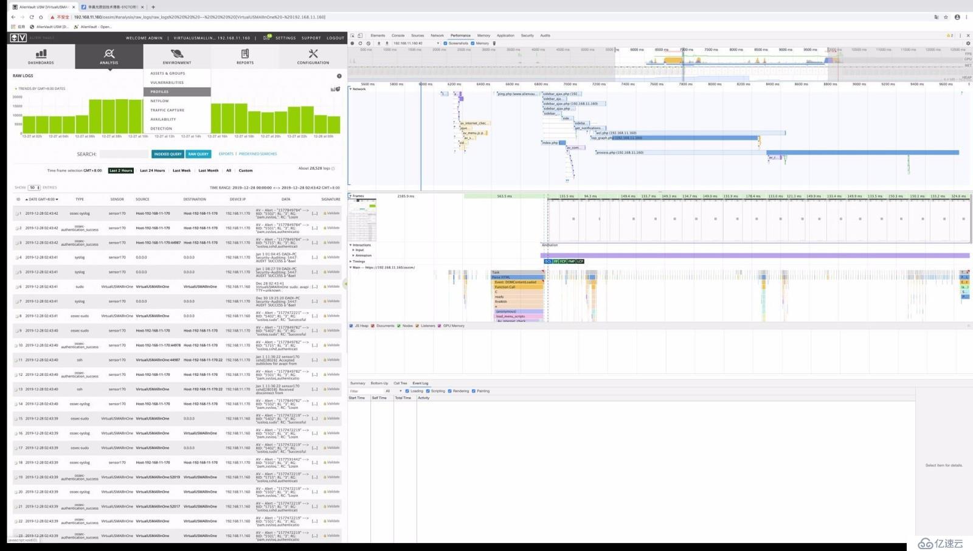This screenshot has height=551, width=973.
Task: Open the Bottom-Up tab
Action: click(379, 383)
